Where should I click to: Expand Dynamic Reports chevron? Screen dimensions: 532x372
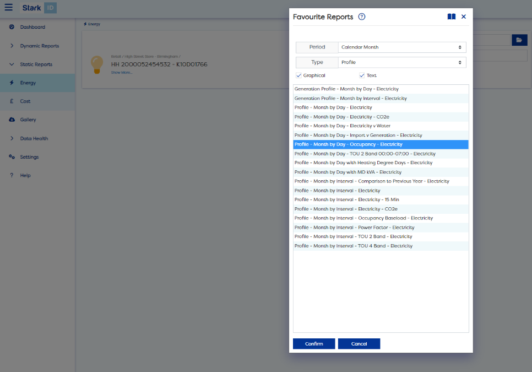tap(12, 46)
